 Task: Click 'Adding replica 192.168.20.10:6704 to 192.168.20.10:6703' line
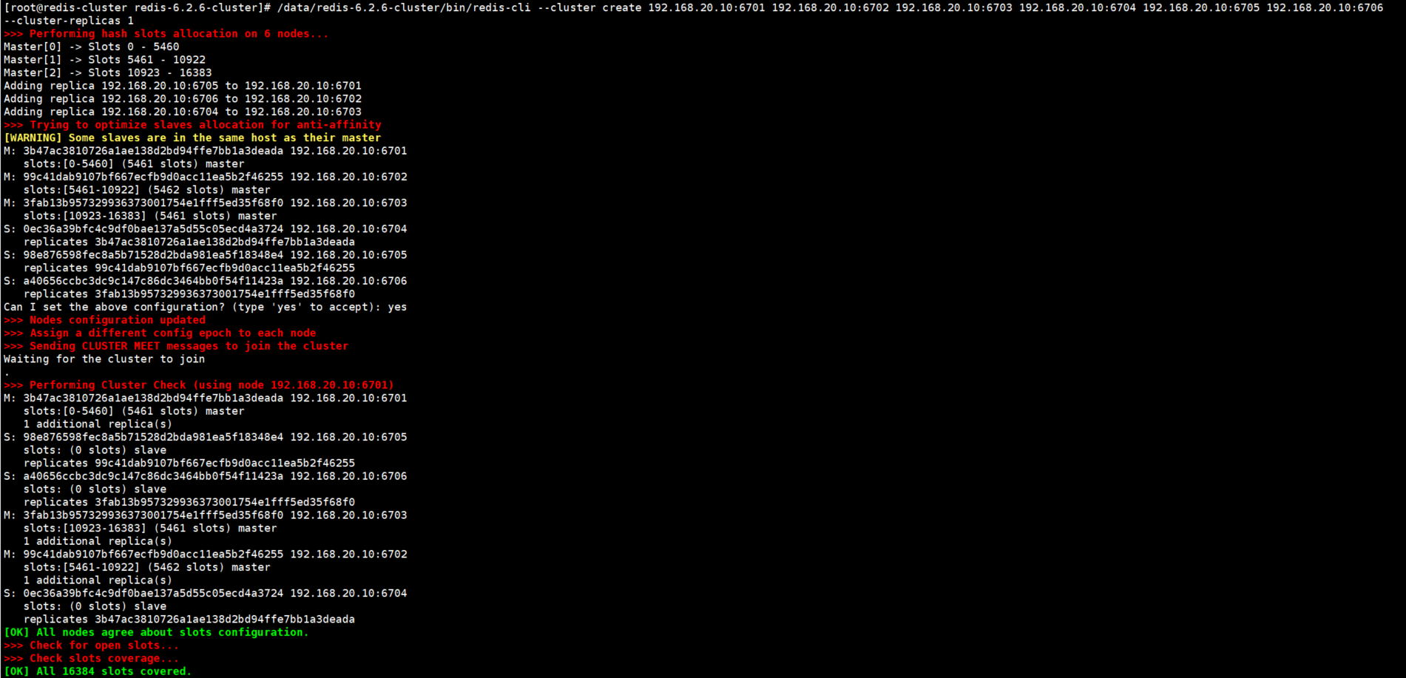[x=183, y=112]
